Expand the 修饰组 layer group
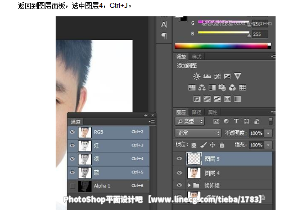The width and height of the screenshot is (293, 210). point(190,185)
